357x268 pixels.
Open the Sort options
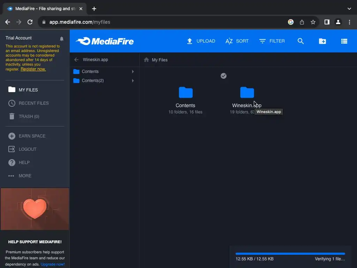coord(237,41)
